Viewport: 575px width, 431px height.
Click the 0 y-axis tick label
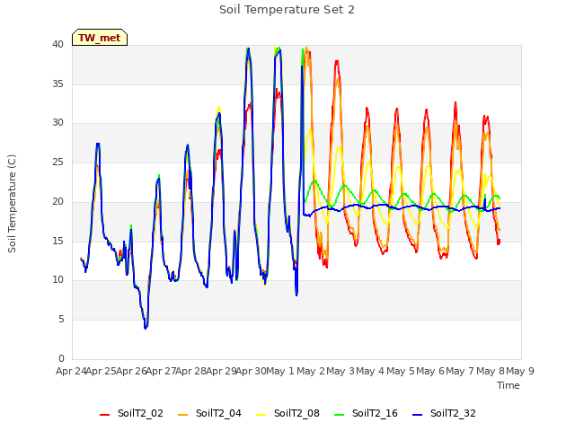(x=61, y=358)
